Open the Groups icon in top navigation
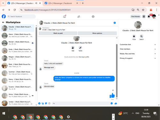Screen dimensions: 160x120 (93, 17)
